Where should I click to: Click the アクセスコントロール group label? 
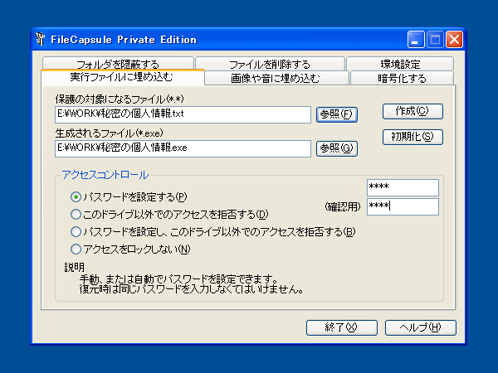105,175
